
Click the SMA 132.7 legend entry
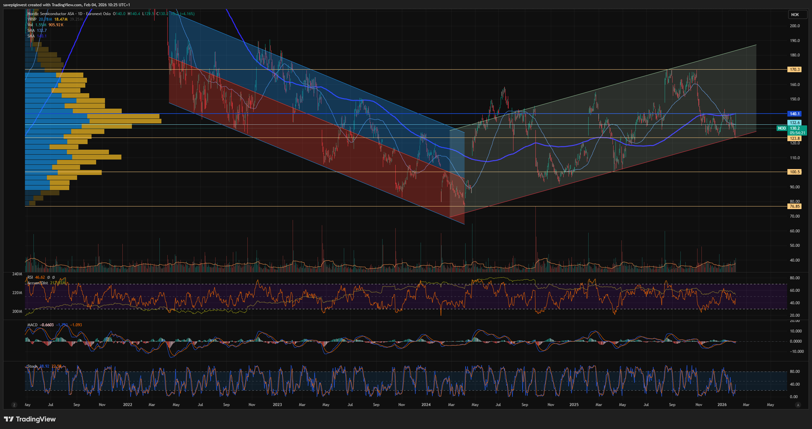[31, 31]
